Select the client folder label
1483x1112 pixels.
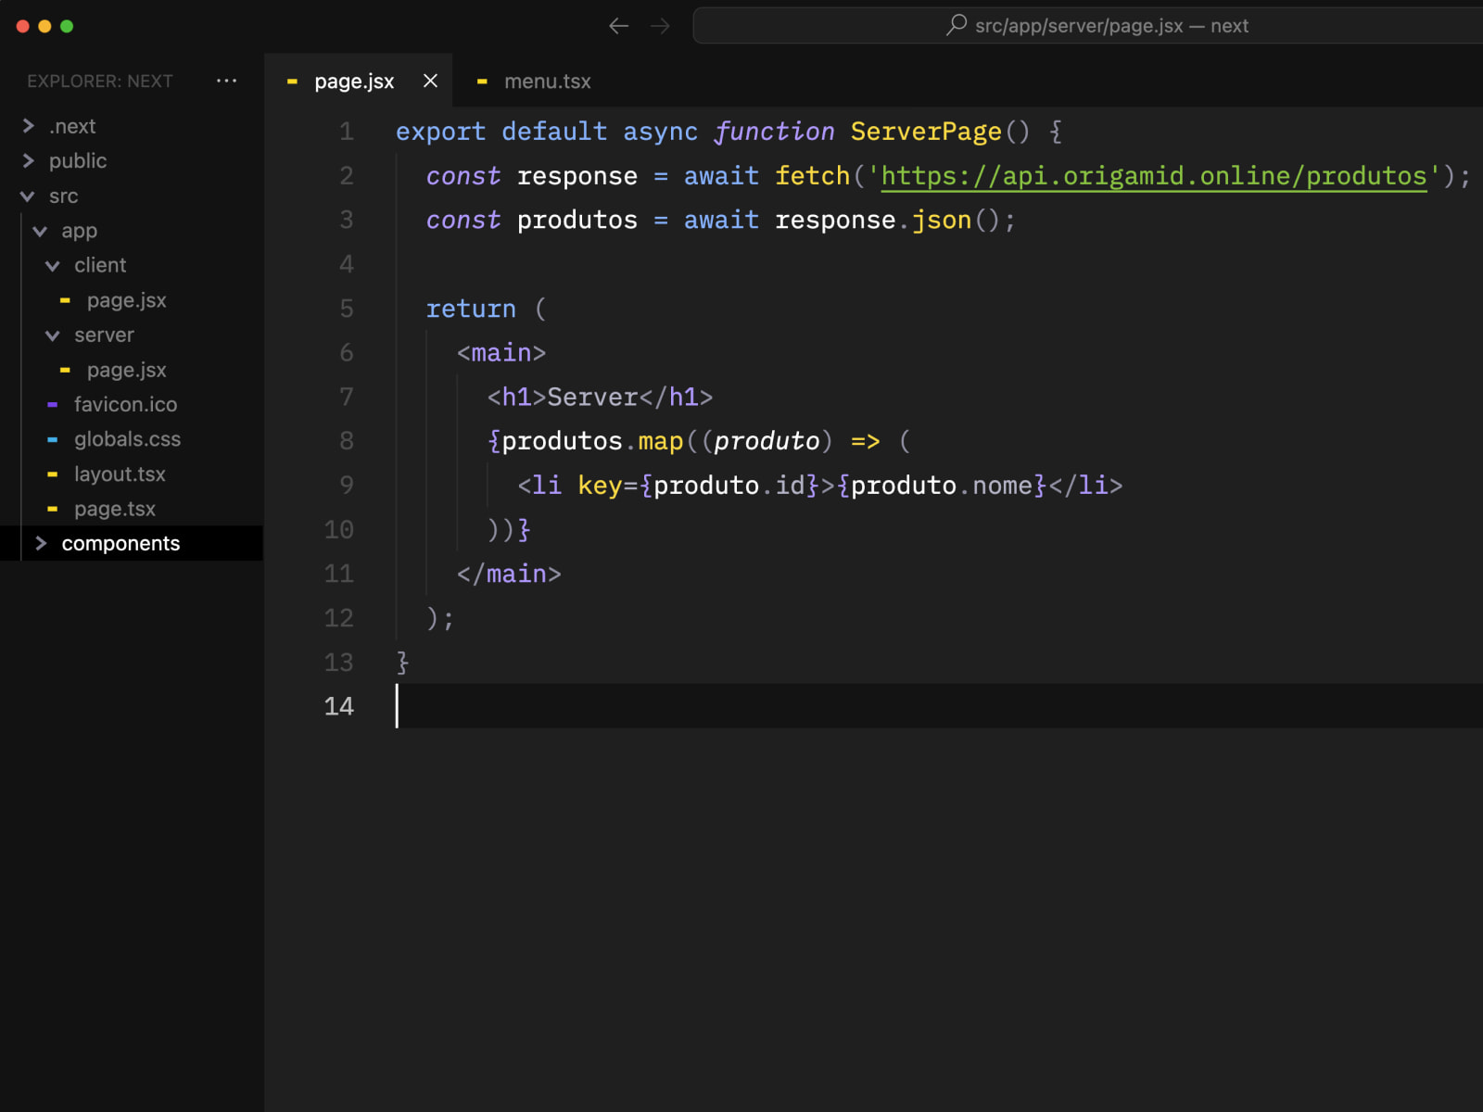100,265
